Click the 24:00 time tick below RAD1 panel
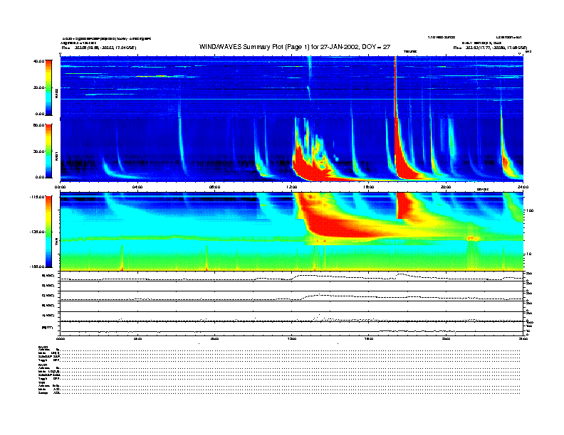 coord(523,187)
